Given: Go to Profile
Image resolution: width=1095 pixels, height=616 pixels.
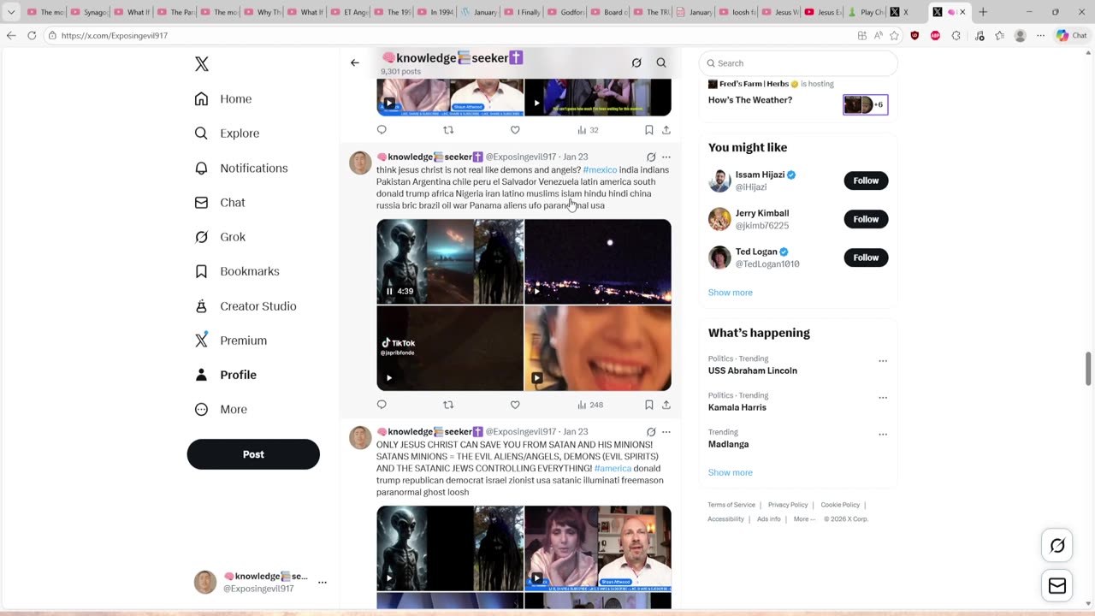Looking at the screenshot, I should [x=225, y=375].
